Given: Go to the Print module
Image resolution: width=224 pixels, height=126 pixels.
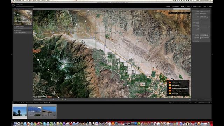Looking at the screenshot, I should [204, 6].
